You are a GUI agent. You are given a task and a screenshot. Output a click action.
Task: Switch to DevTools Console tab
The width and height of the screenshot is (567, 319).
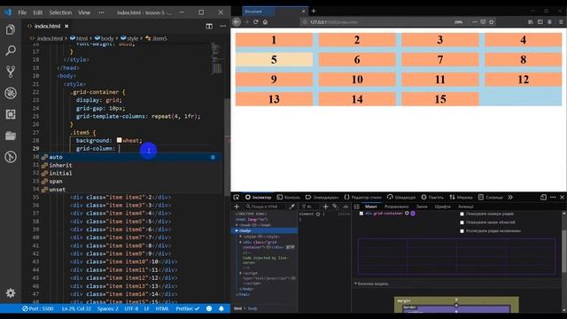point(289,197)
